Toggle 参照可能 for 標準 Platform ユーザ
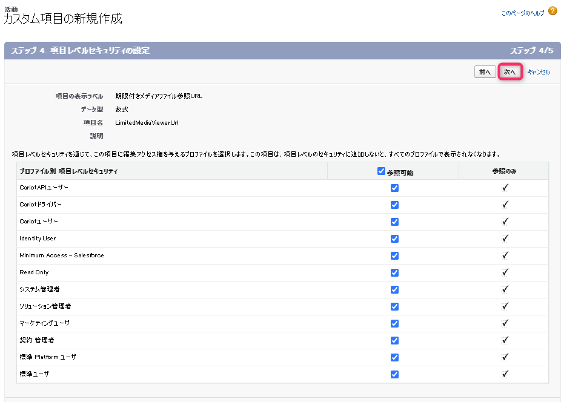 [394, 357]
